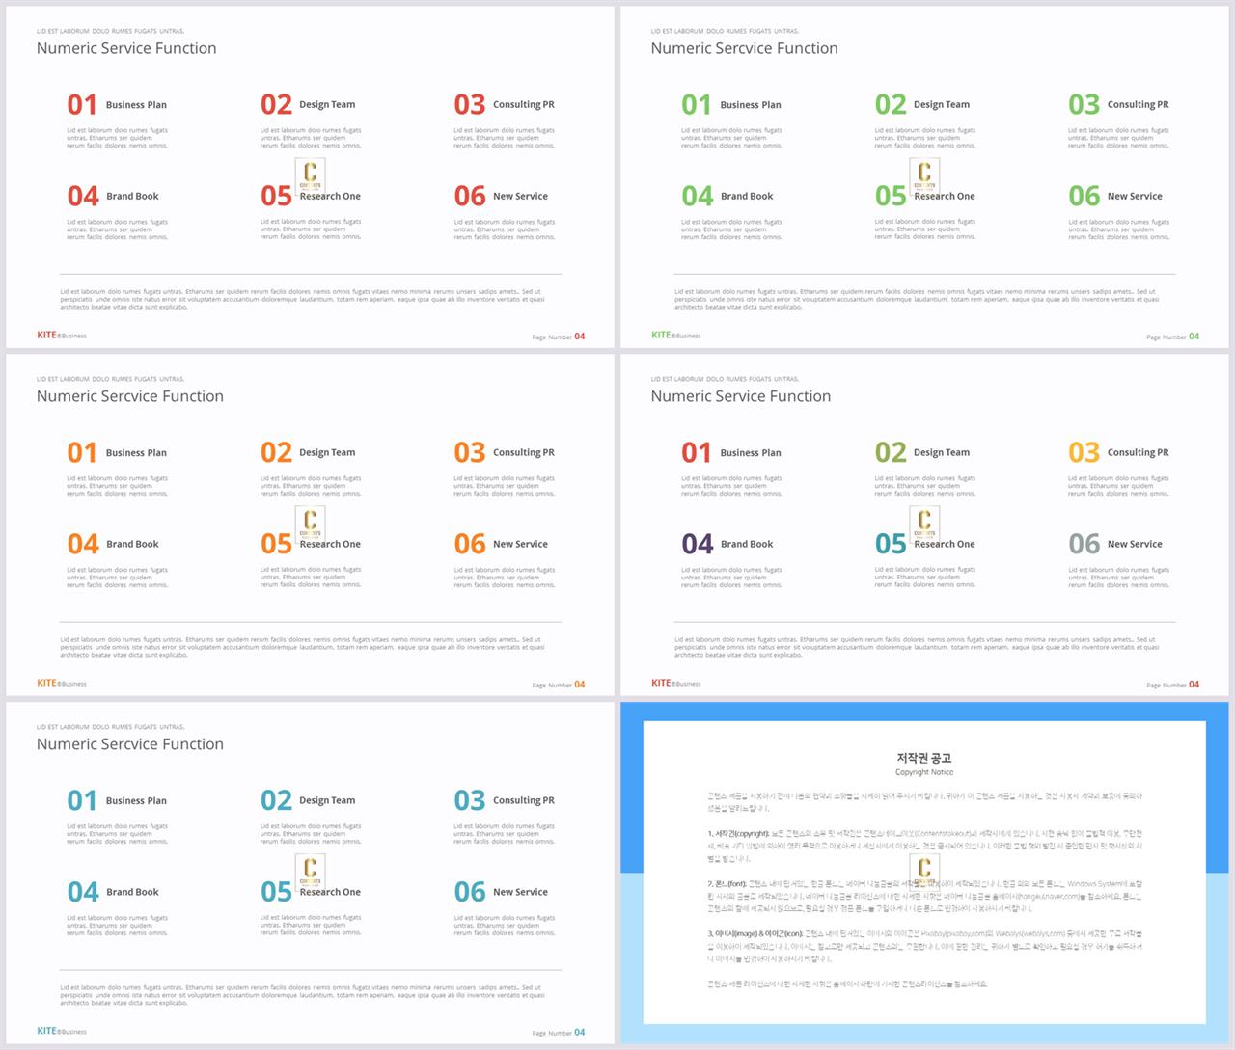Click the olive-green 02 beside Design Team
Image resolution: width=1235 pixels, height=1050 pixels.
891,452
